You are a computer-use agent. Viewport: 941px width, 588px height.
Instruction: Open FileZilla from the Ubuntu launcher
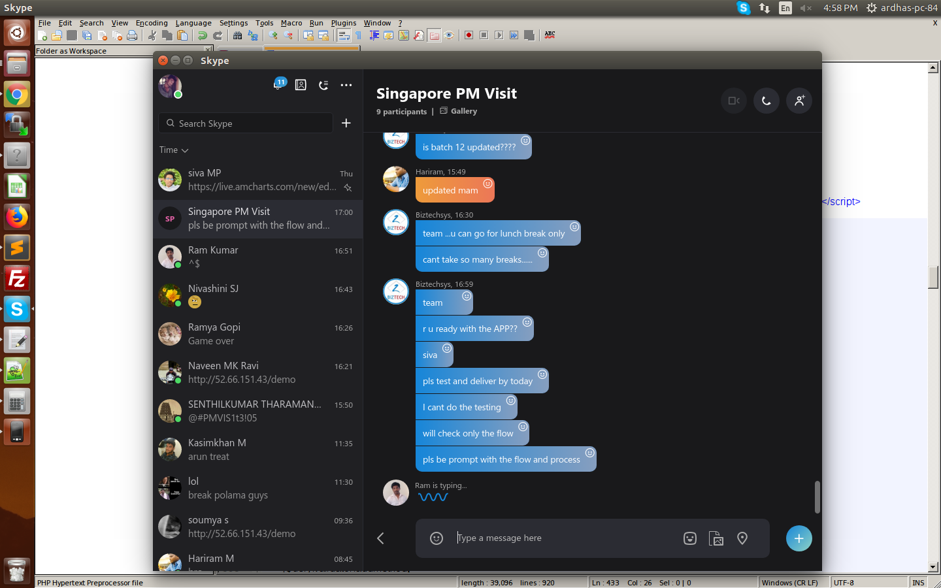click(17, 279)
